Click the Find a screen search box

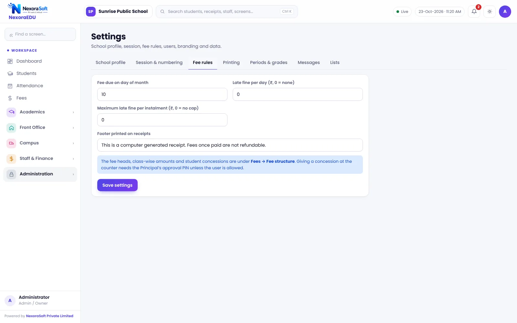tap(40, 34)
